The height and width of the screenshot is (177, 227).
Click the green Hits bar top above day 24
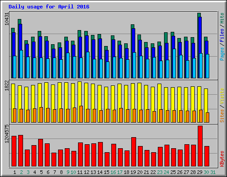pos(166,38)
